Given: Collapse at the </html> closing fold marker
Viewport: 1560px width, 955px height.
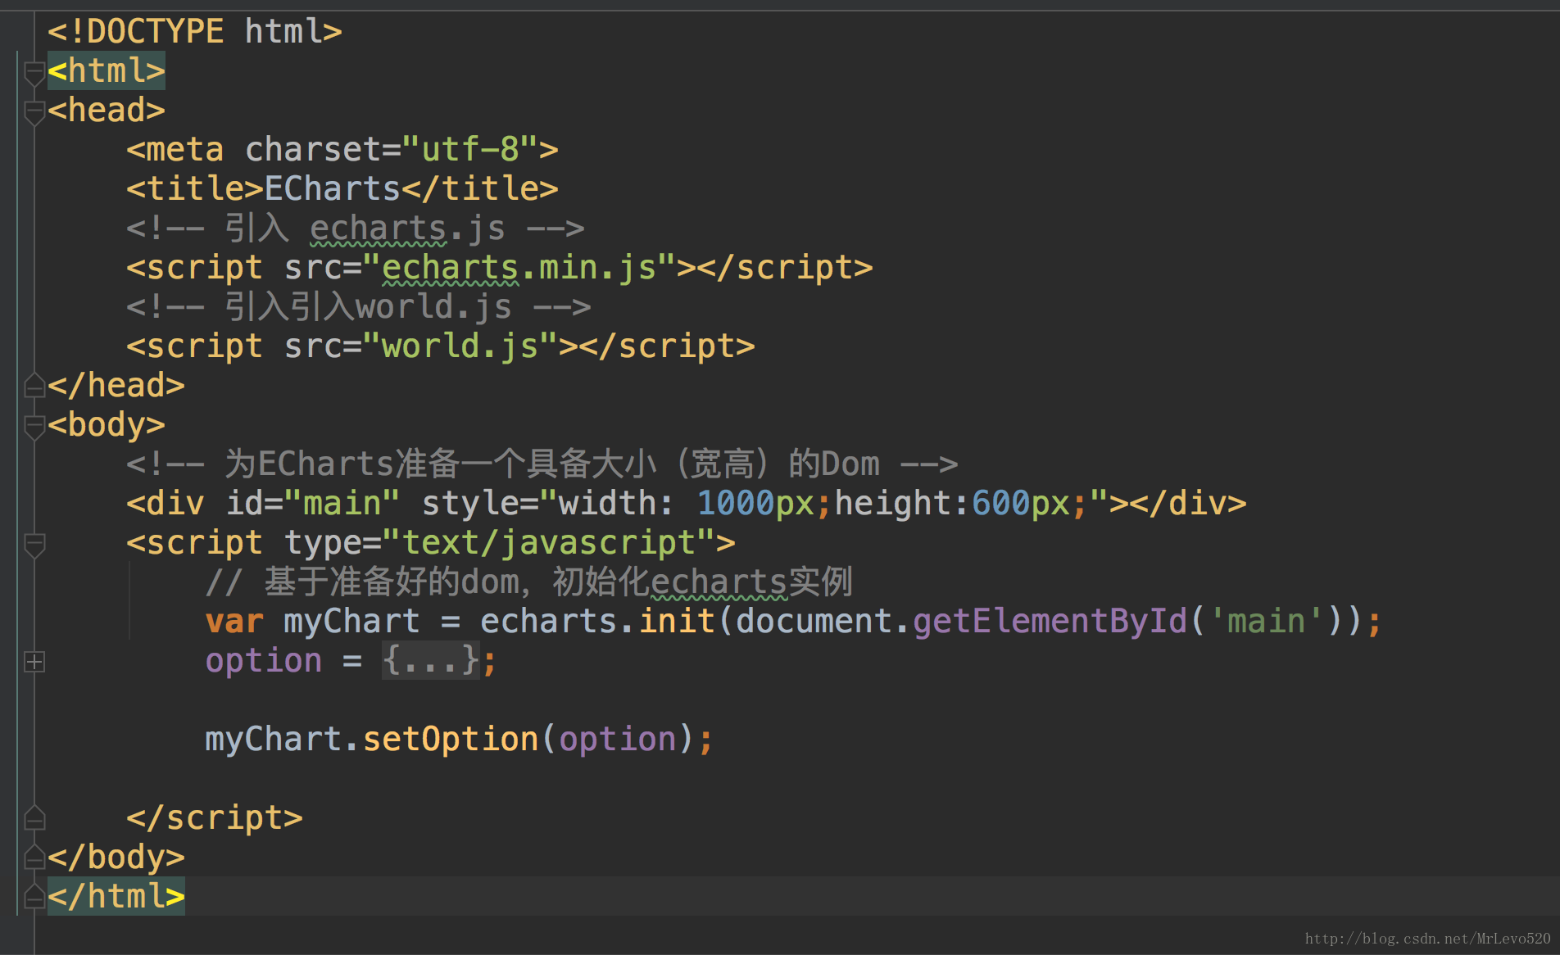Looking at the screenshot, I should coord(34,896).
